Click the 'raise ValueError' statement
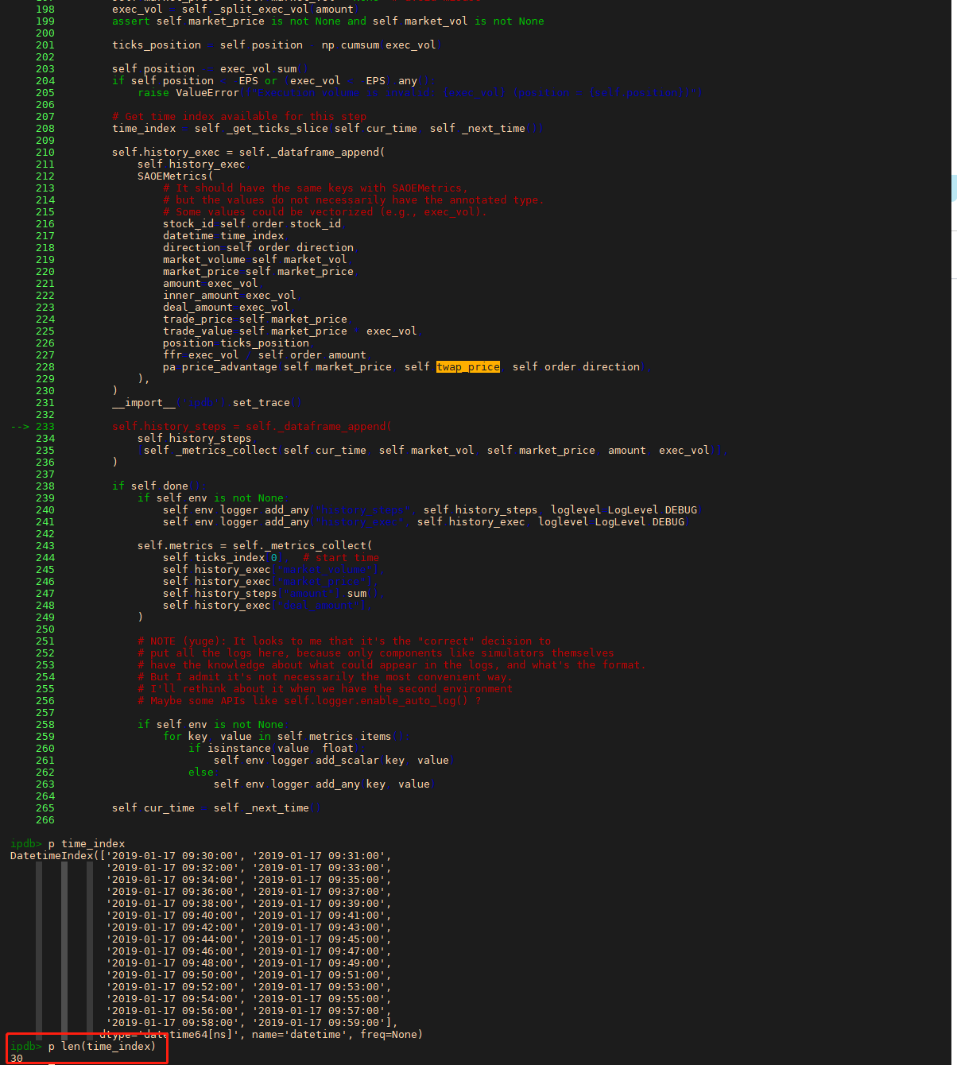Screen dimensions: 957x1065 click(x=188, y=93)
